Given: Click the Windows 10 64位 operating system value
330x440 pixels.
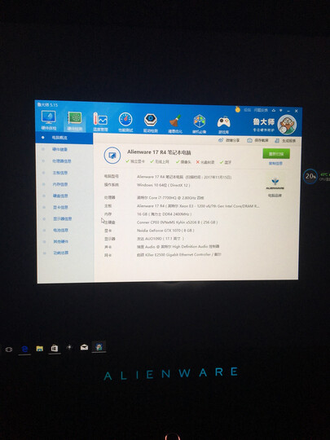Looking at the screenshot, I should 163,185.
